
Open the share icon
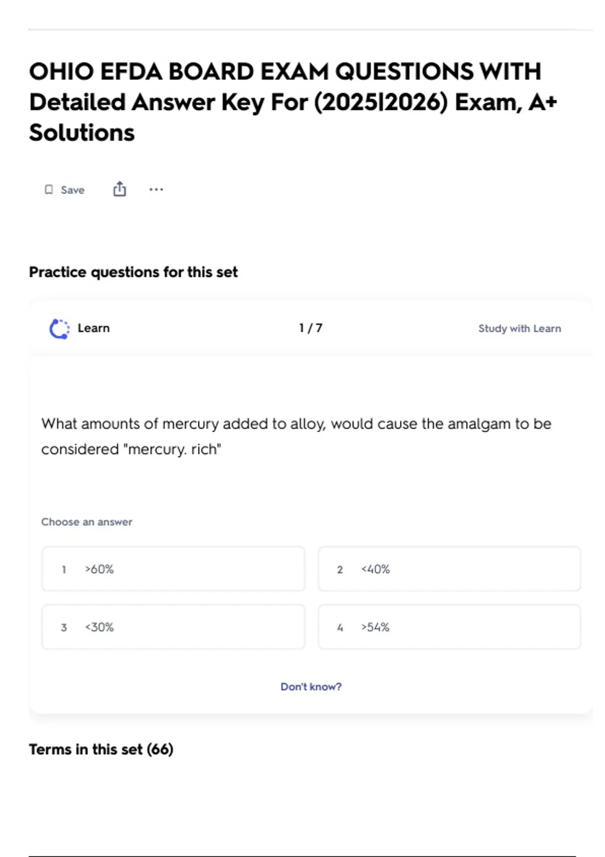(x=119, y=189)
